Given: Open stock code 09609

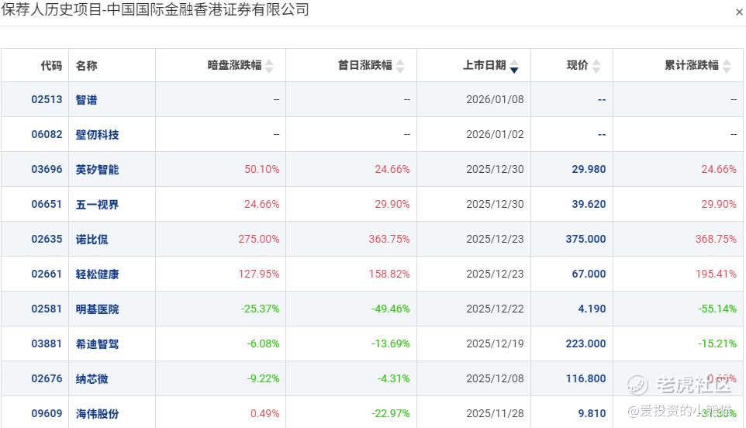Looking at the screenshot, I should tap(47, 413).
